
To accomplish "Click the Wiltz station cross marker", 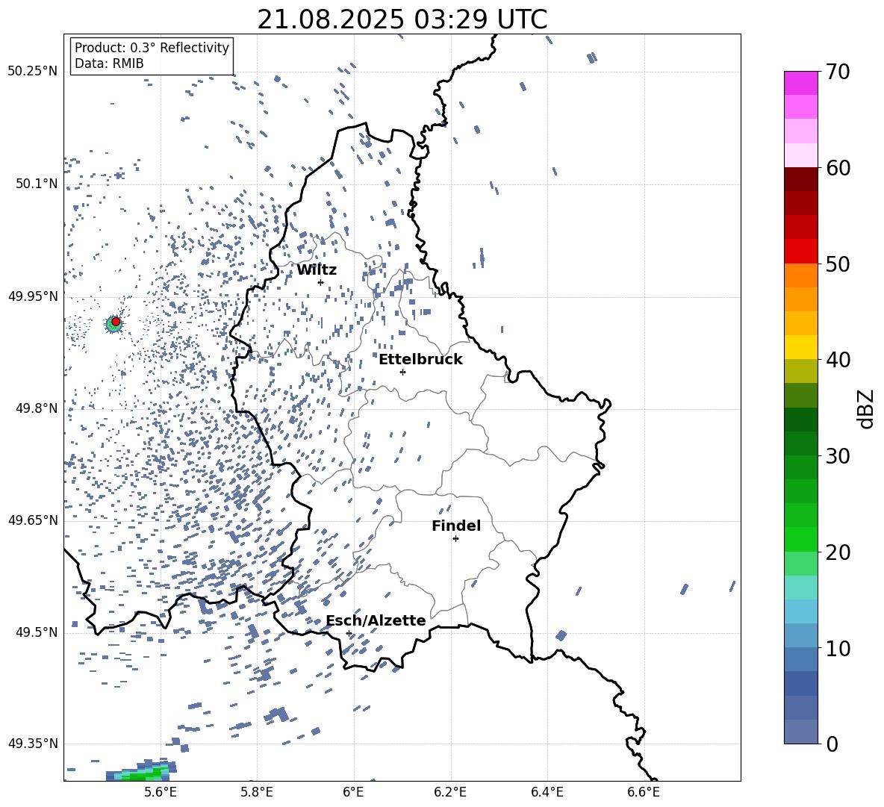I will (321, 282).
